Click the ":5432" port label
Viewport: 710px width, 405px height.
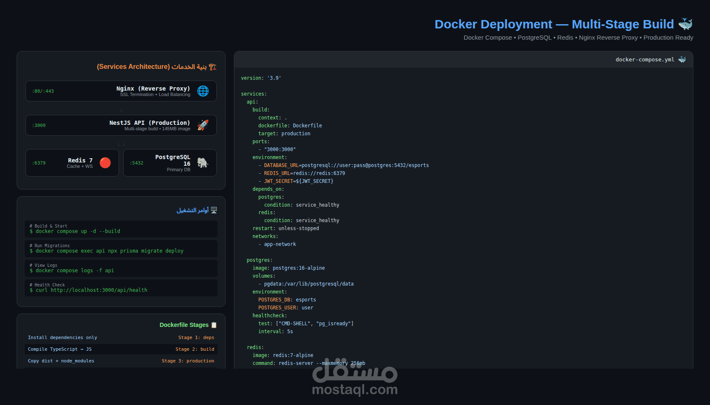pos(137,163)
